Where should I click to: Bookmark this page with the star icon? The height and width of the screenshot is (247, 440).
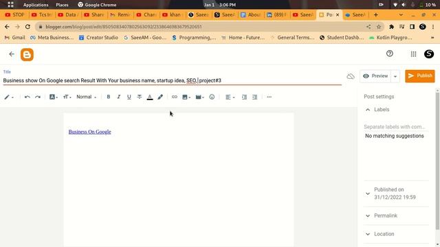click(379, 27)
